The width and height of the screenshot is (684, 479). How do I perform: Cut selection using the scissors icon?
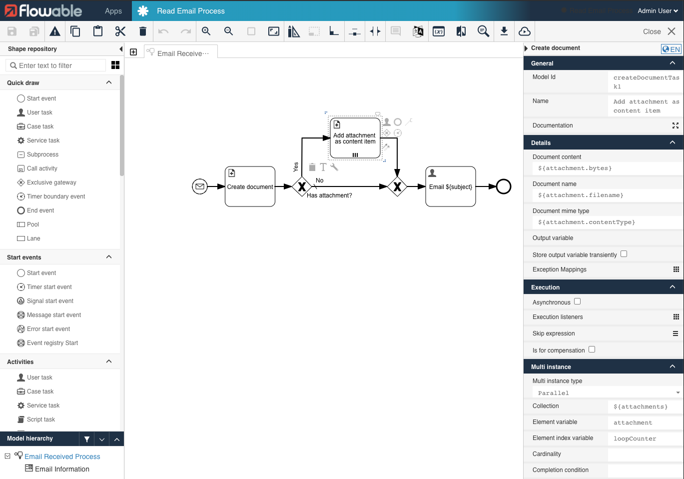click(120, 31)
